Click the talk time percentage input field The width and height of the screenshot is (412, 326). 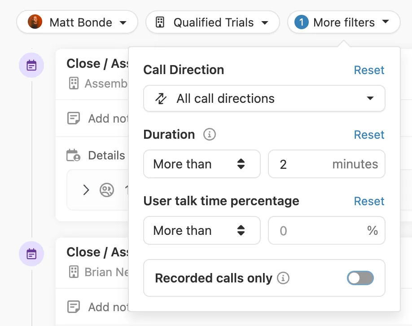click(x=327, y=230)
